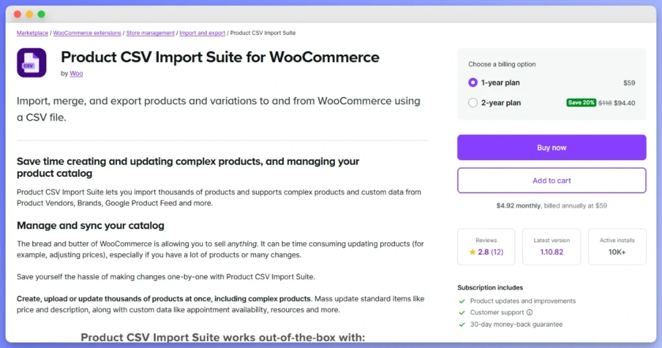The image size is (662, 348).
Task: Click the 'Save yourself the hassle' paragraph
Action: point(166,277)
